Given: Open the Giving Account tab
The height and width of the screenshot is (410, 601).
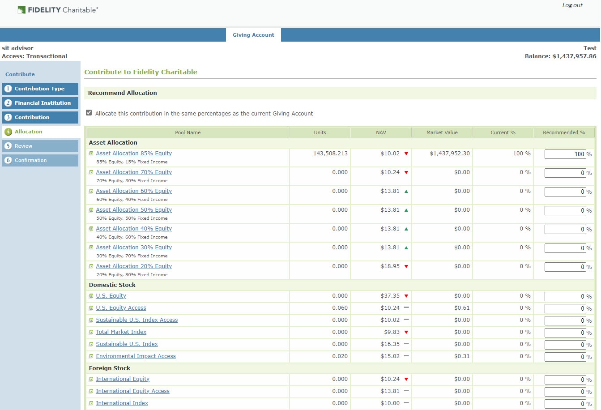Looking at the screenshot, I should click(x=253, y=35).
